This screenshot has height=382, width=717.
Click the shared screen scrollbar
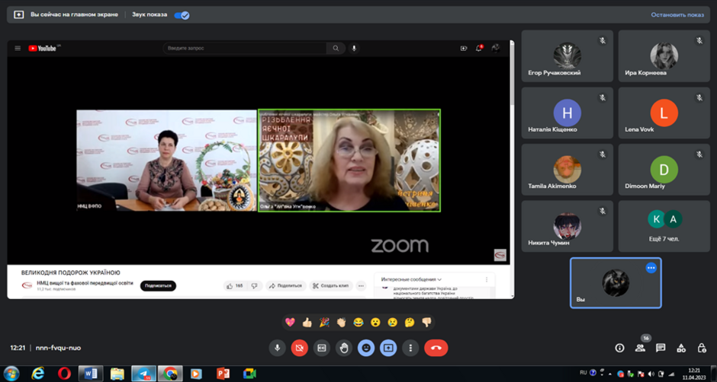[512, 75]
